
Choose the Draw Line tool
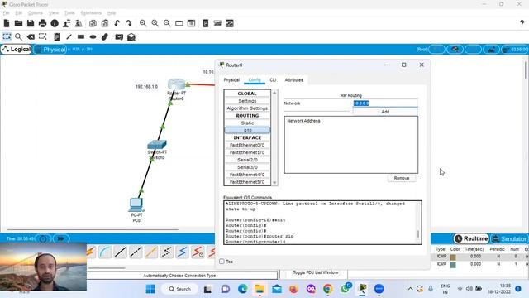click(69, 36)
